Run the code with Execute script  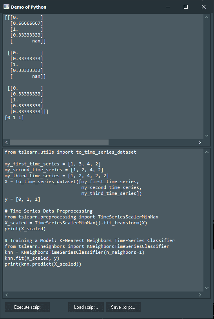point(27,307)
